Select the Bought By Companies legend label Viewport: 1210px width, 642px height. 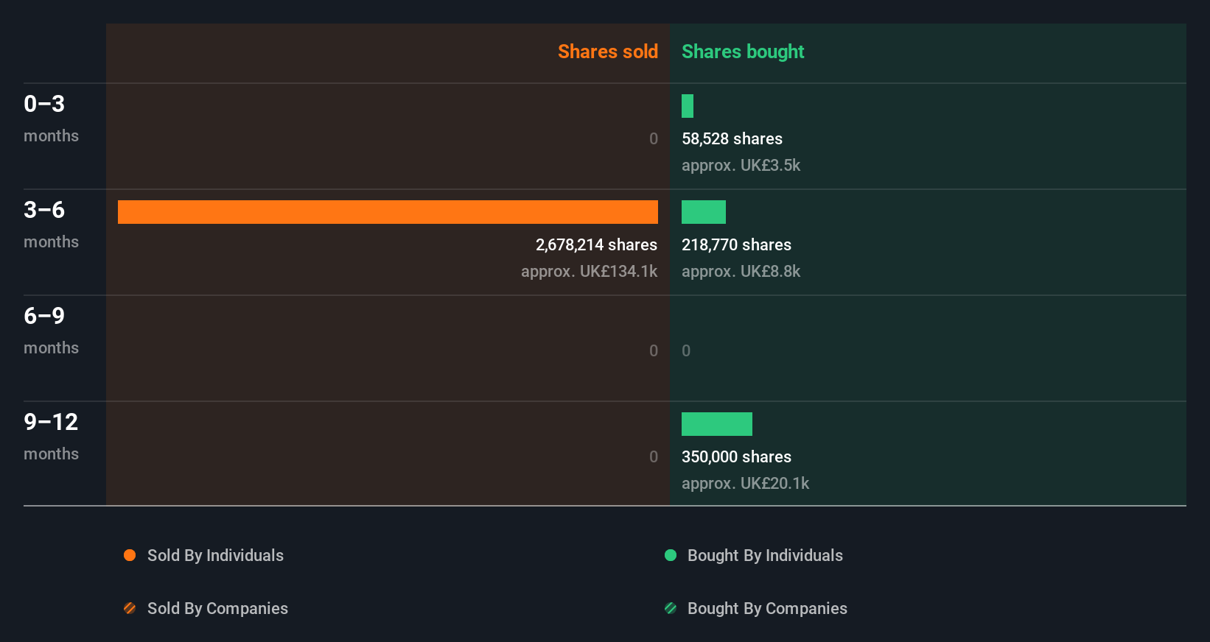tap(767, 609)
